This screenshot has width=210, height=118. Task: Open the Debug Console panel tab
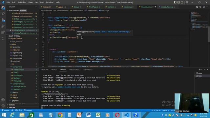coord(75,70)
